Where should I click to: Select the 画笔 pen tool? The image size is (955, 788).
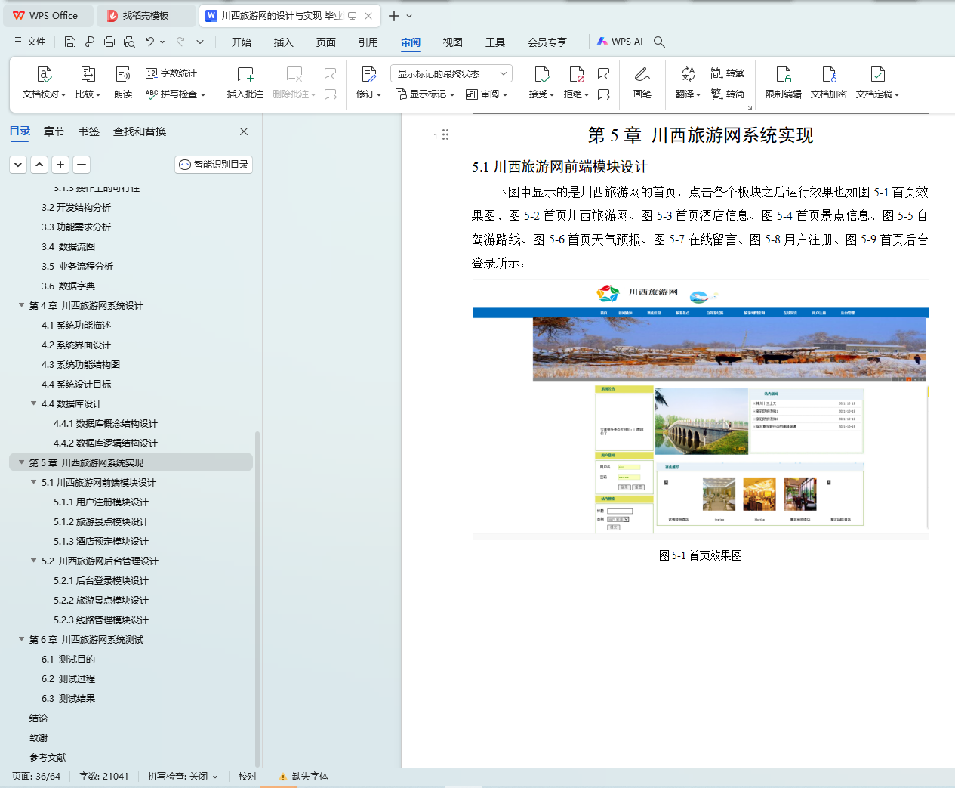tap(642, 83)
